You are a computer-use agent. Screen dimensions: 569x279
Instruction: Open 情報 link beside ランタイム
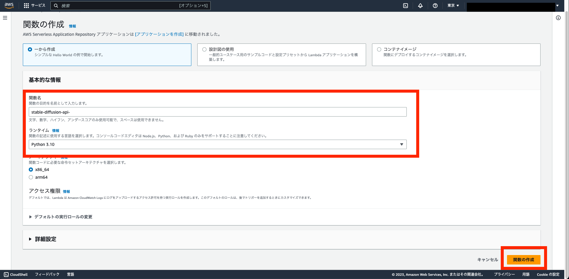pyautogui.click(x=56, y=130)
